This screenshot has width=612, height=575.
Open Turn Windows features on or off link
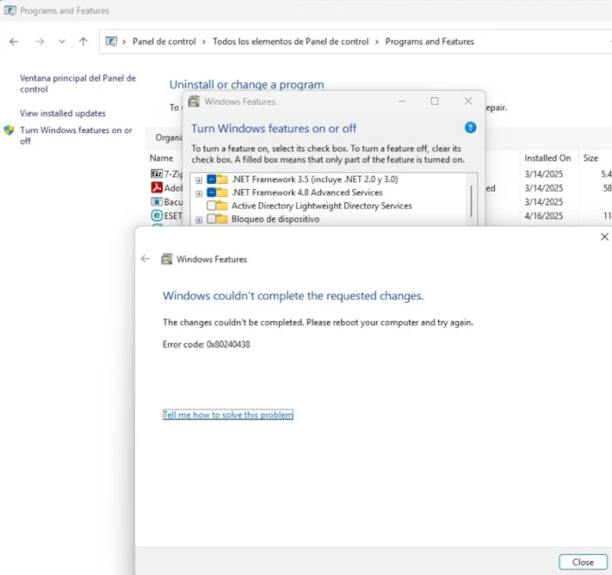click(76, 136)
